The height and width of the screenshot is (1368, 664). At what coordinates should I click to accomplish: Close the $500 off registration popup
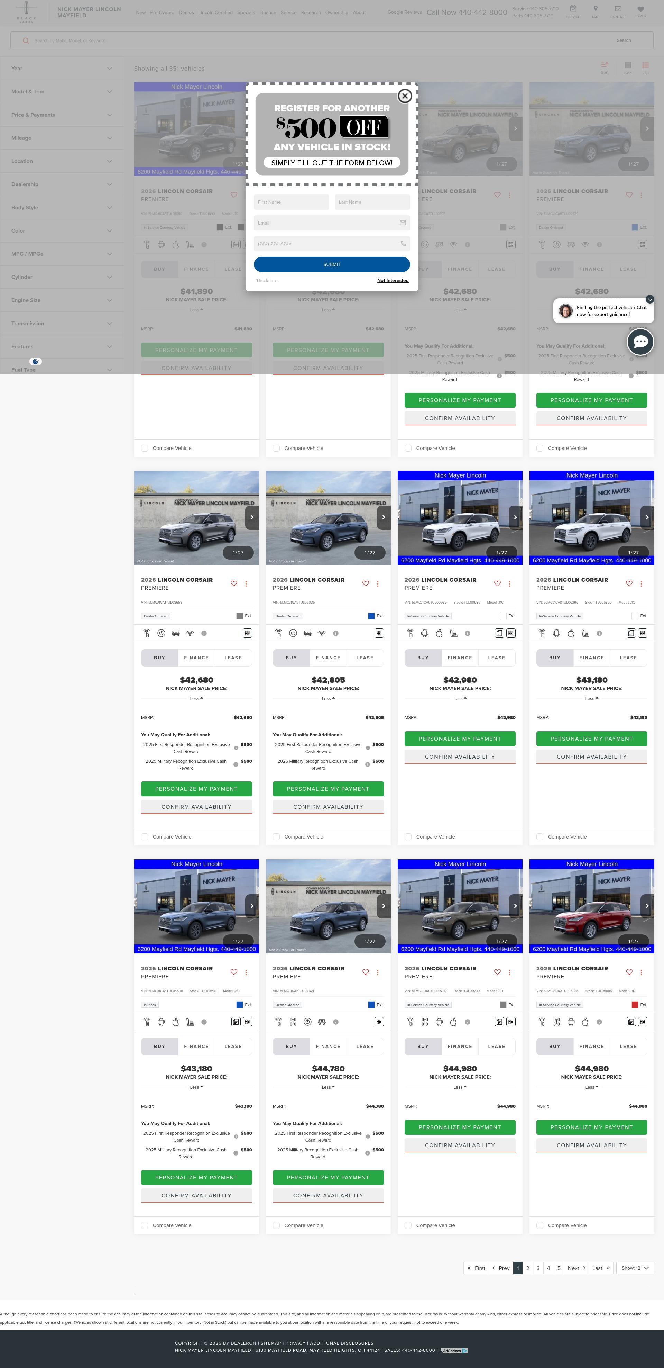(405, 96)
